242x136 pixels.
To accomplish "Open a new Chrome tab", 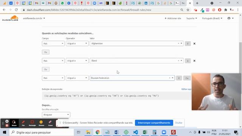I will point(197,3).
